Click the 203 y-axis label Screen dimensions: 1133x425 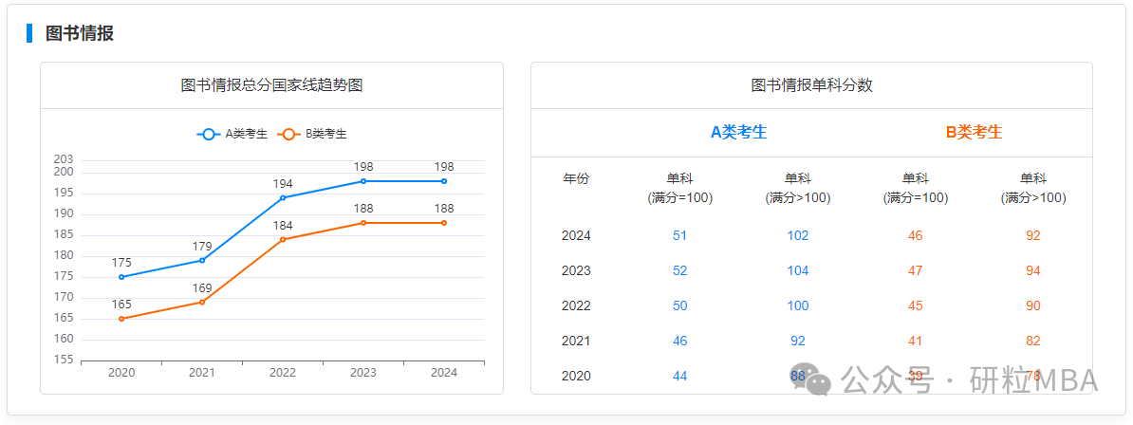click(64, 159)
